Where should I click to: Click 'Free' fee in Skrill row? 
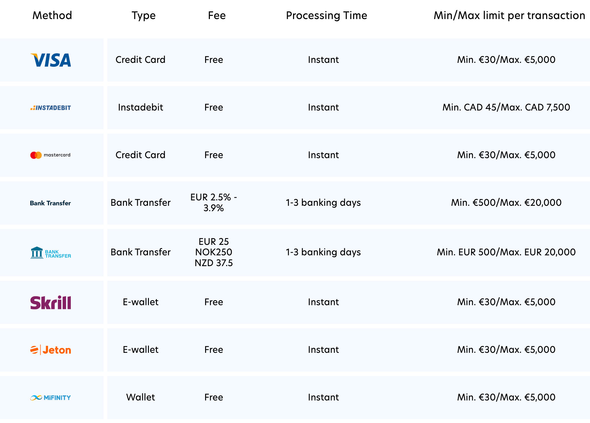click(214, 302)
